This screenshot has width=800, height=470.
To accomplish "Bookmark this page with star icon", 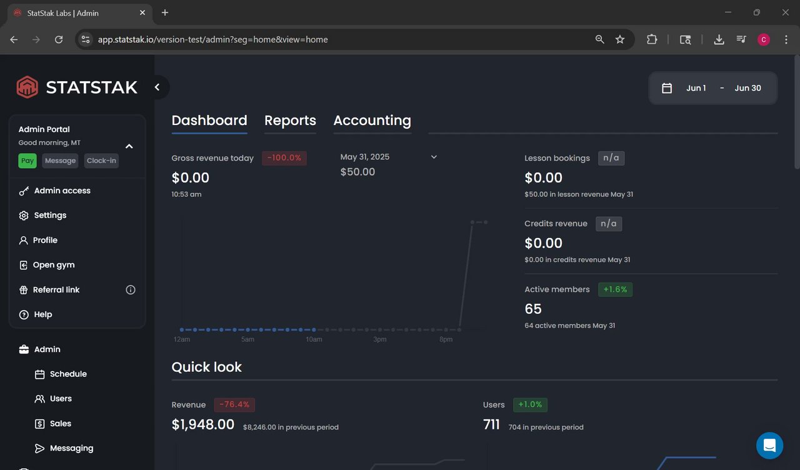I will coord(620,39).
